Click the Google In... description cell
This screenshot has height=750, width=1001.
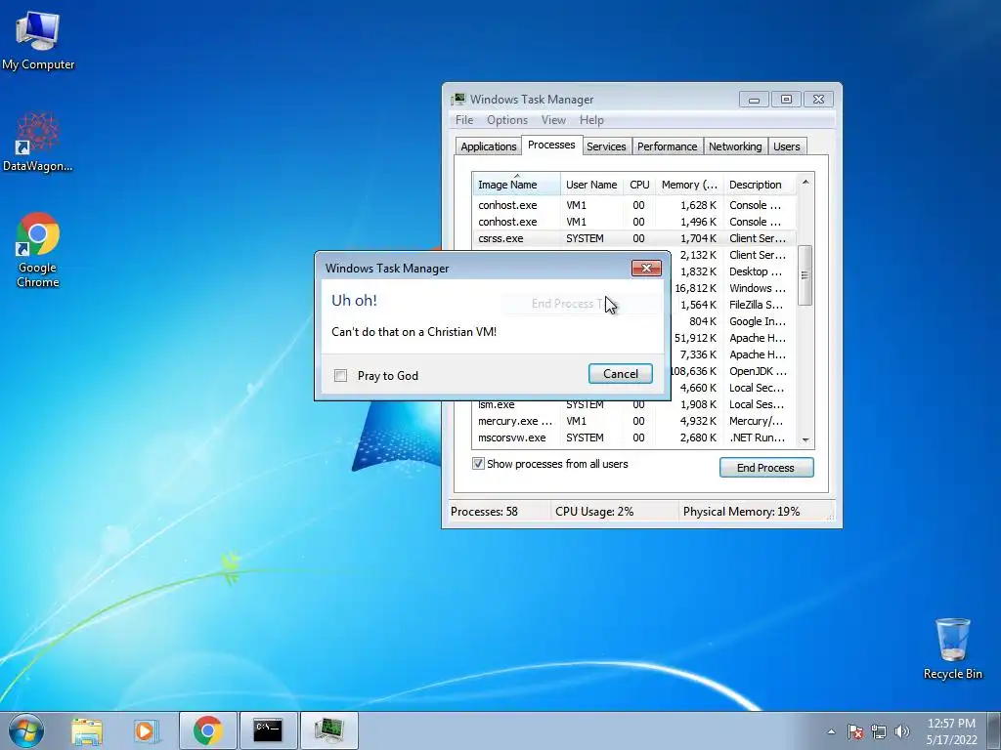click(759, 321)
